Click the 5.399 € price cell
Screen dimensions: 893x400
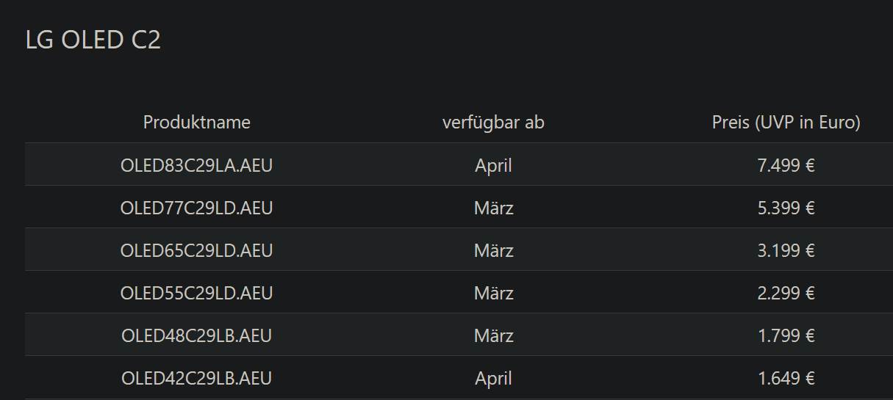point(786,208)
